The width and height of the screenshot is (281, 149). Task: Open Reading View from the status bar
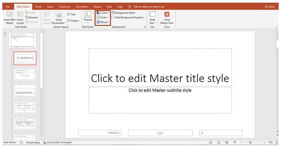coord(227,142)
